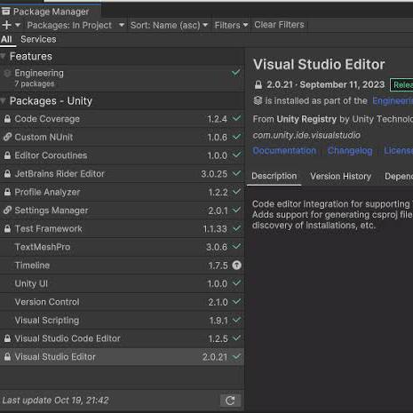Select the Description tab
The height and width of the screenshot is (413, 413).
click(x=274, y=176)
